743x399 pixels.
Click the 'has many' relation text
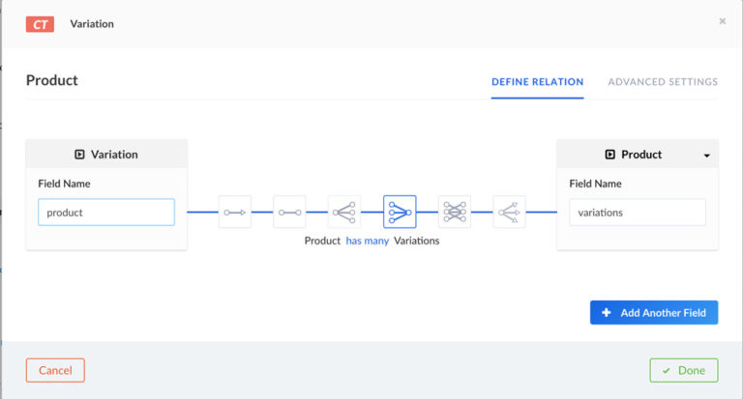368,241
